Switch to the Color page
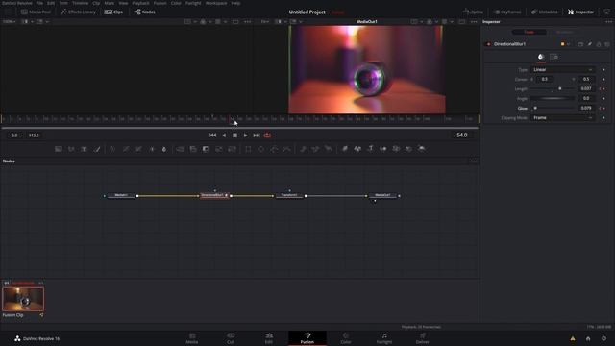 click(x=346, y=338)
